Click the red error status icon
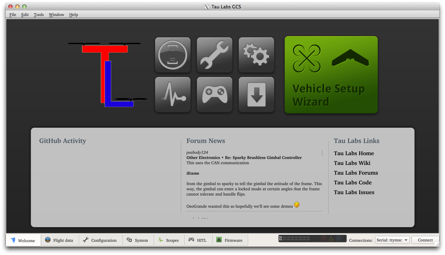 (323, 239)
